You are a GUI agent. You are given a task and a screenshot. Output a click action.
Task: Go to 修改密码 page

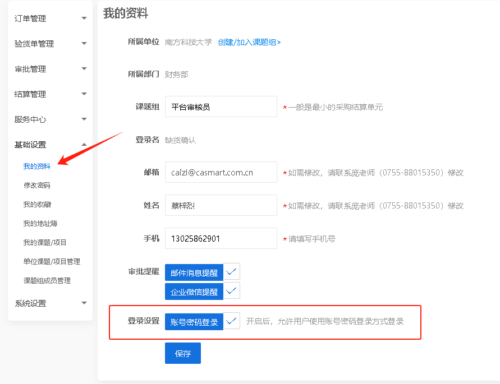pyautogui.click(x=37, y=185)
